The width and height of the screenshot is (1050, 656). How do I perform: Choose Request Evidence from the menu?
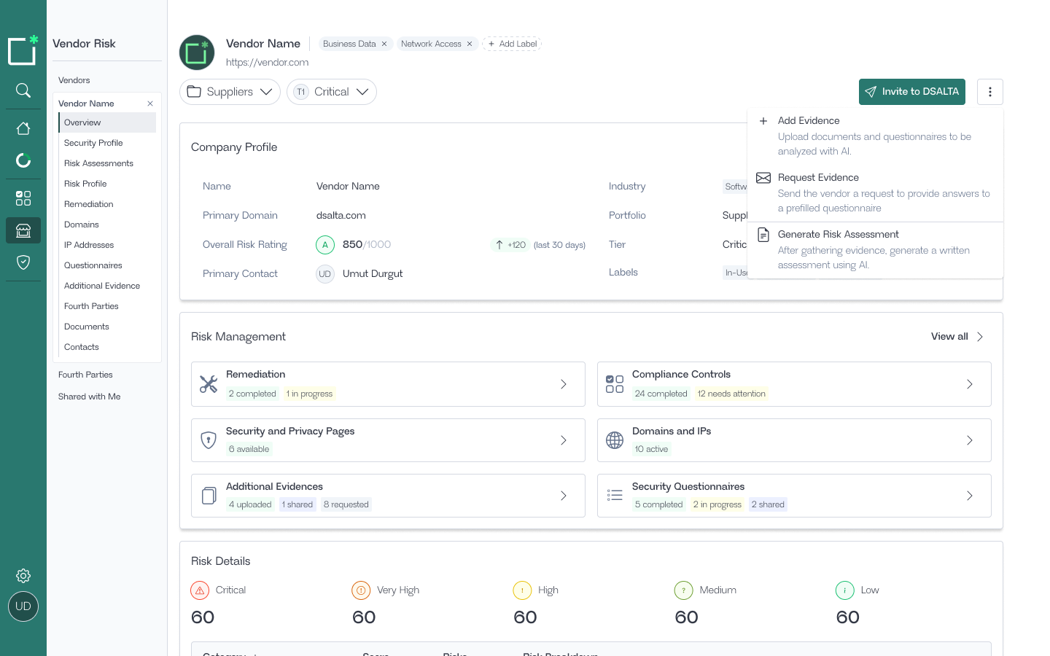pos(817,177)
